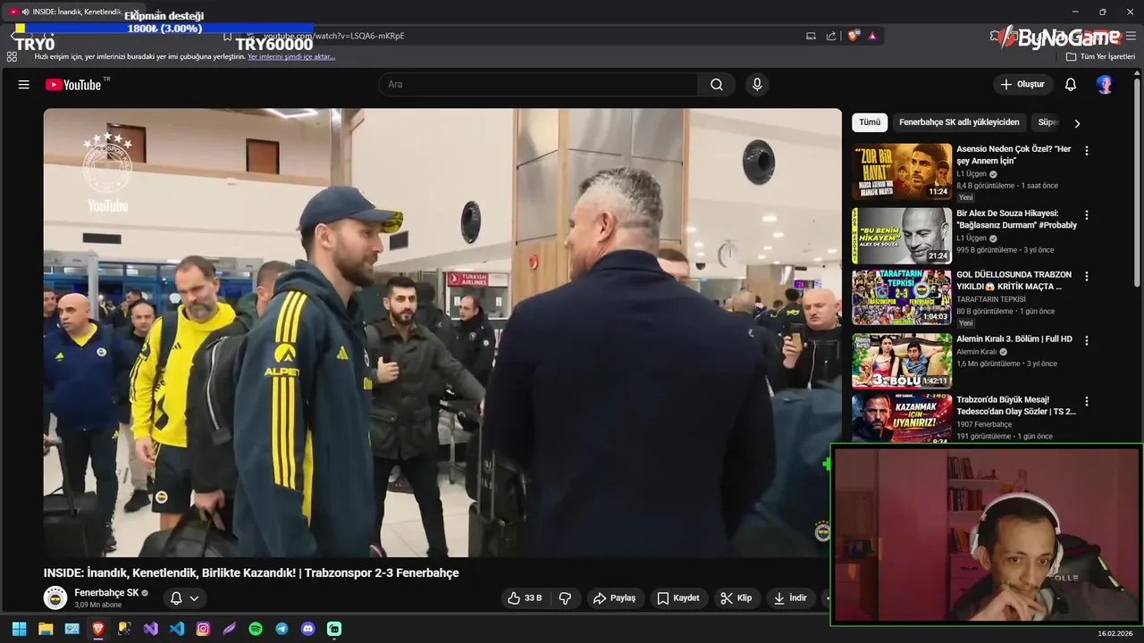Viewport: 1144px width, 643px height.
Task: Open the 'Asensio Neden Çok Özel' thumbnail
Action: pyautogui.click(x=902, y=171)
